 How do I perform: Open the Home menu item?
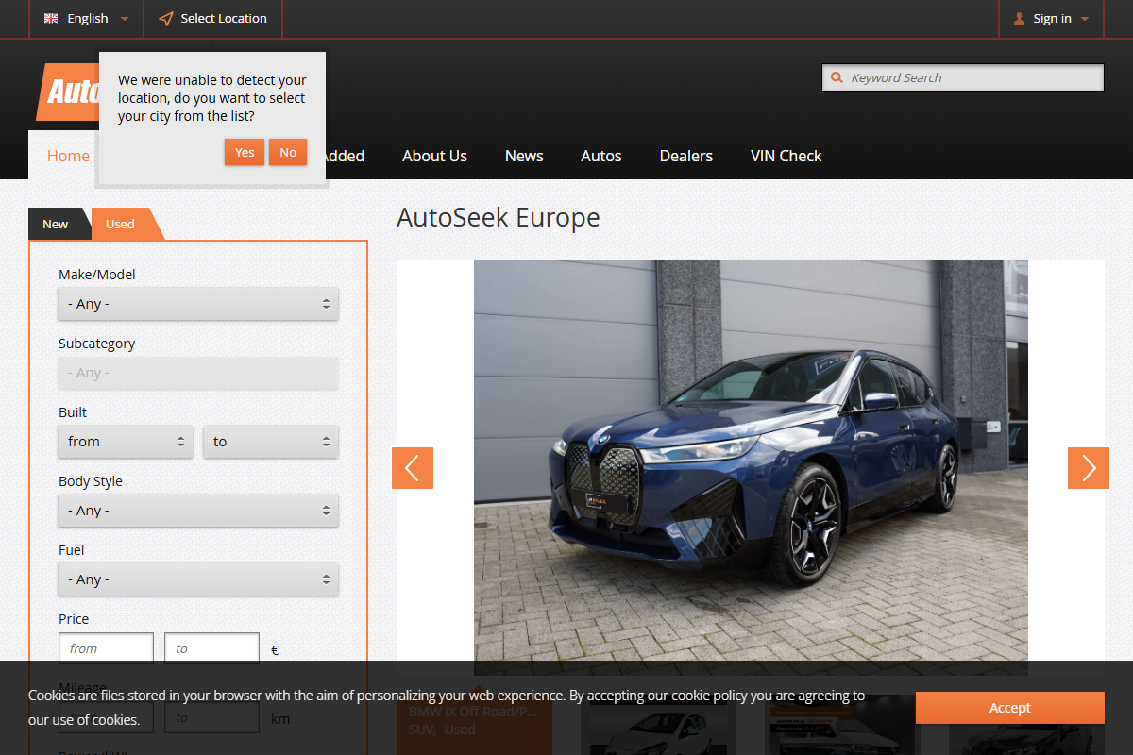[68, 156]
